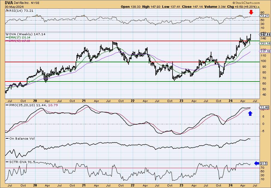Click the Volume 3.3M value
The image size is (271, 188).
pyautogui.click(x=215, y=7)
